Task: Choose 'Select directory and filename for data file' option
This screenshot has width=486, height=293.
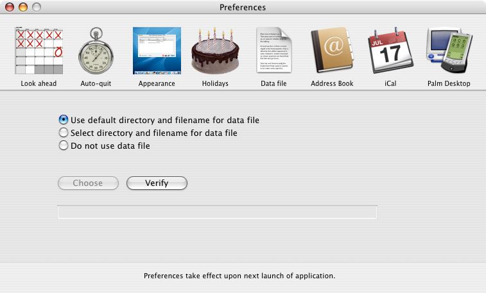Action: (64, 133)
